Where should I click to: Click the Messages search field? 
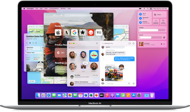click(x=83, y=48)
